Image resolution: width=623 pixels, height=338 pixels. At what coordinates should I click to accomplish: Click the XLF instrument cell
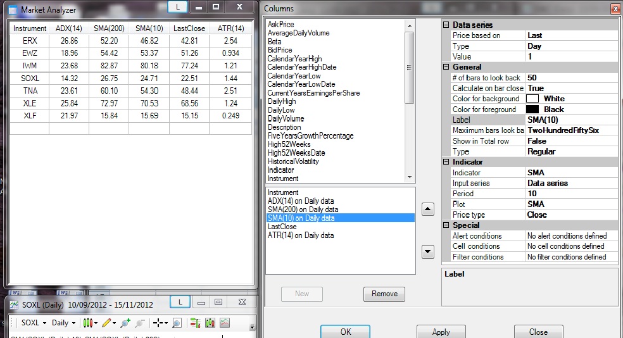[x=30, y=116]
